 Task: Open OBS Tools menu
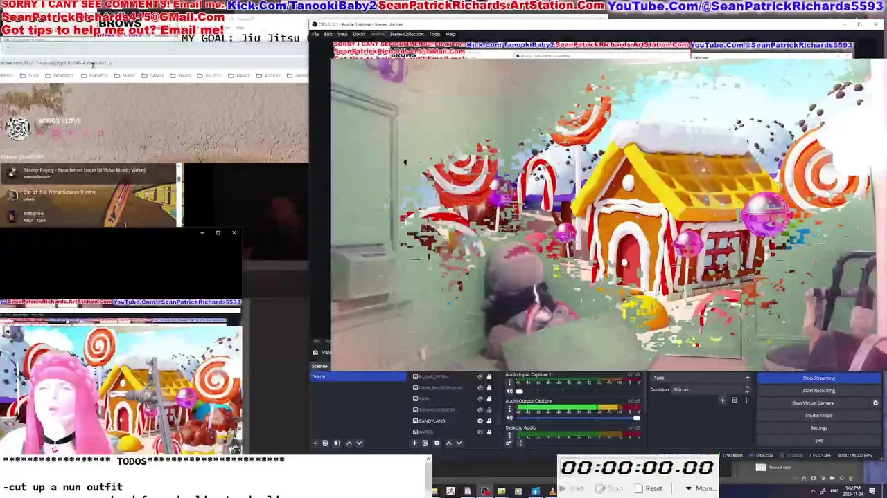434,34
